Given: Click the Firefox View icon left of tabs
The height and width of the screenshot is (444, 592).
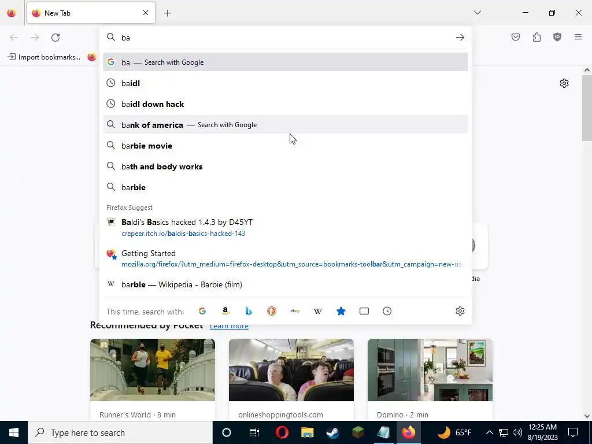Looking at the screenshot, I should 12,13.
